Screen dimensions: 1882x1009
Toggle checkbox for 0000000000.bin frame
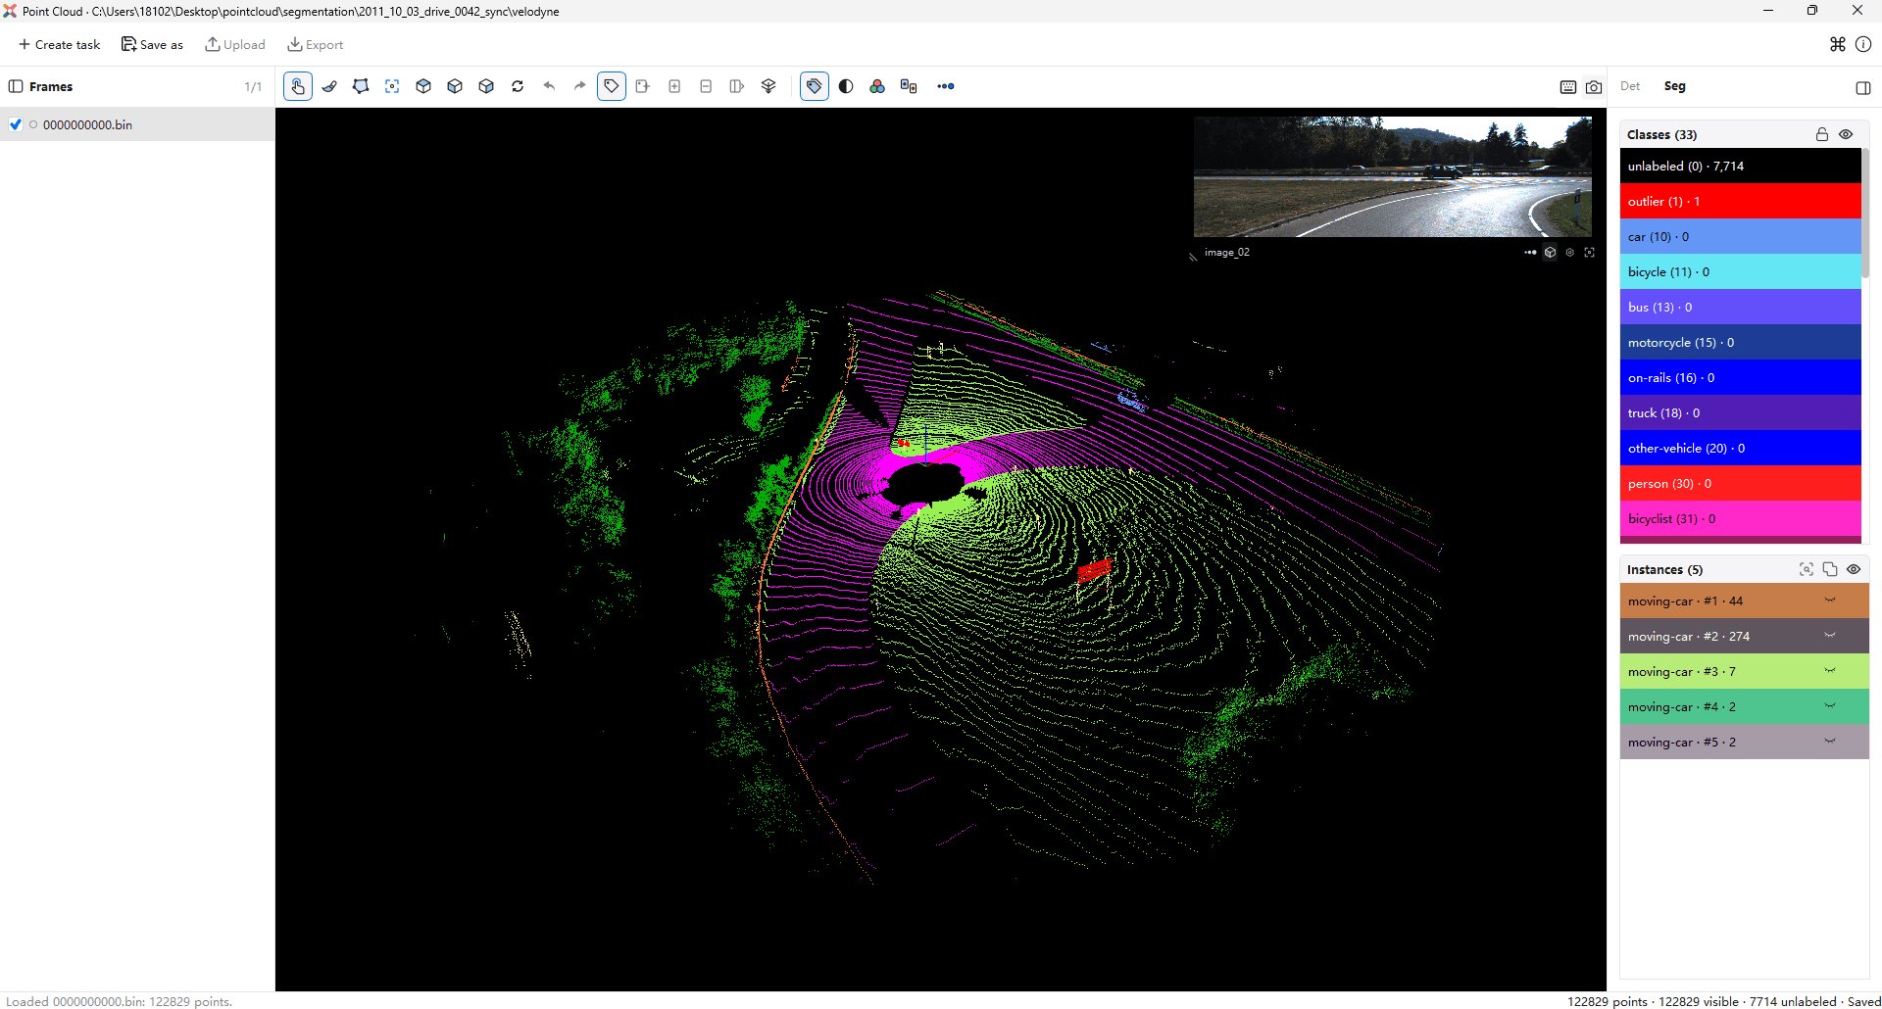16,124
